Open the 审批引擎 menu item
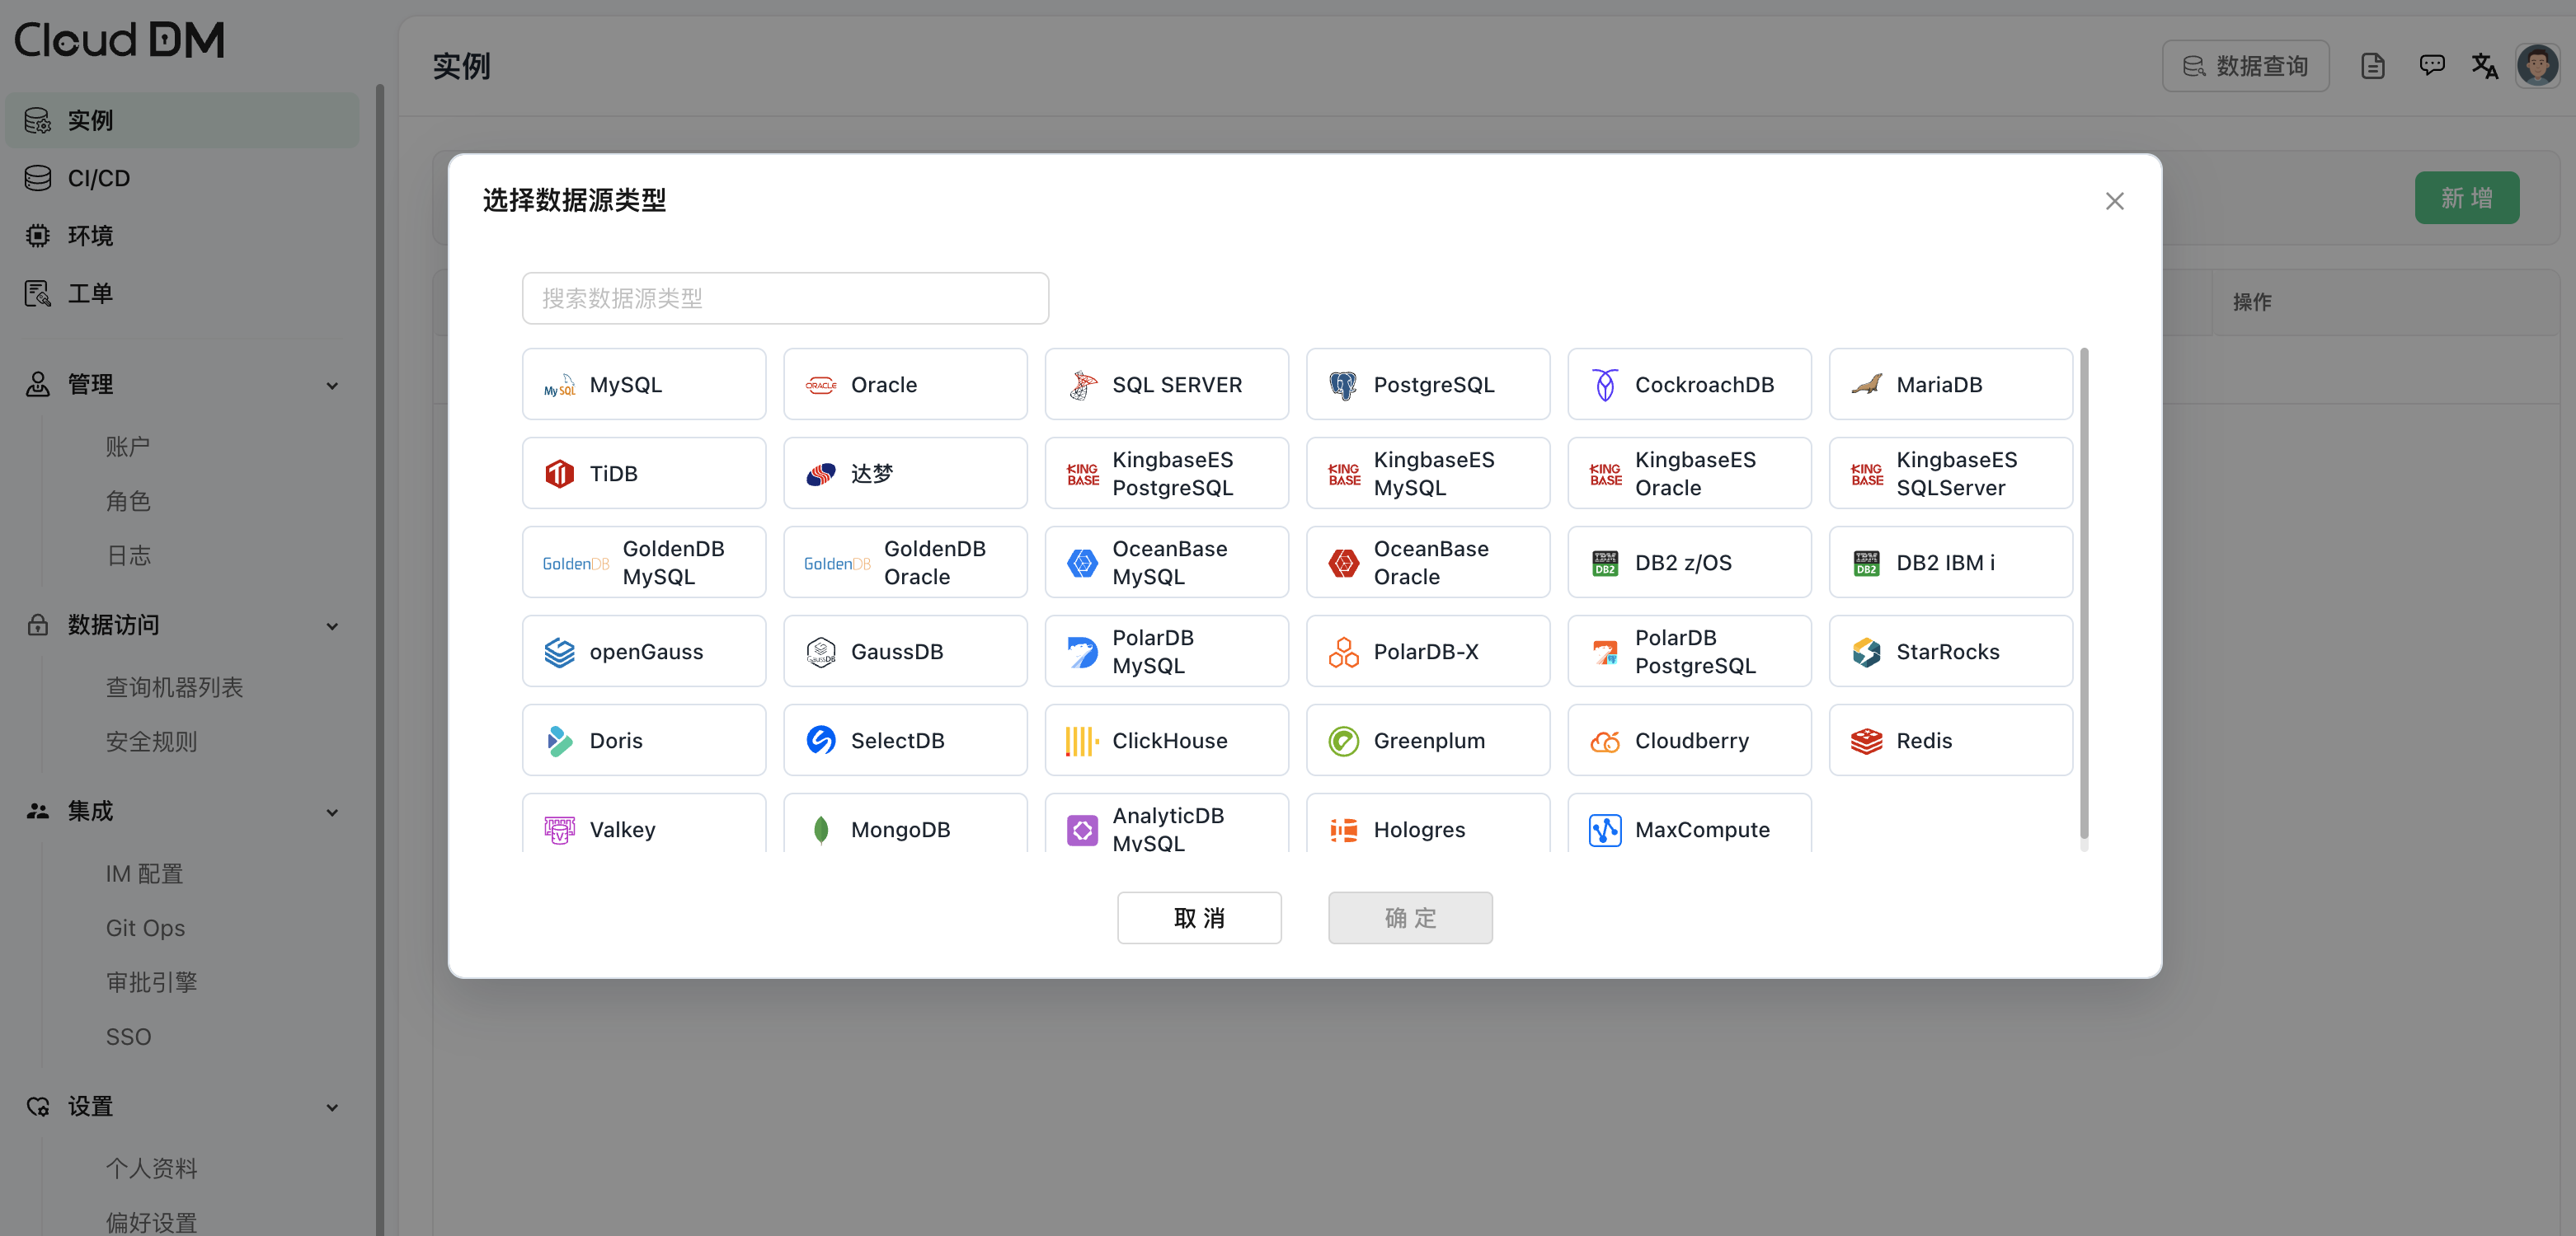The width and height of the screenshot is (2576, 1236). point(151,983)
